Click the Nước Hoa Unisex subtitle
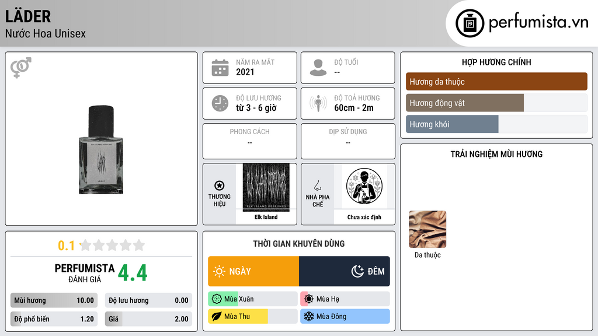The image size is (598, 336). pos(46,33)
